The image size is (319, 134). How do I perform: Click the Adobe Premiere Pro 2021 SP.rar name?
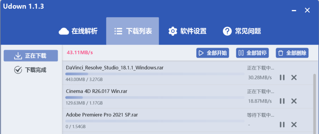point(102,115)
